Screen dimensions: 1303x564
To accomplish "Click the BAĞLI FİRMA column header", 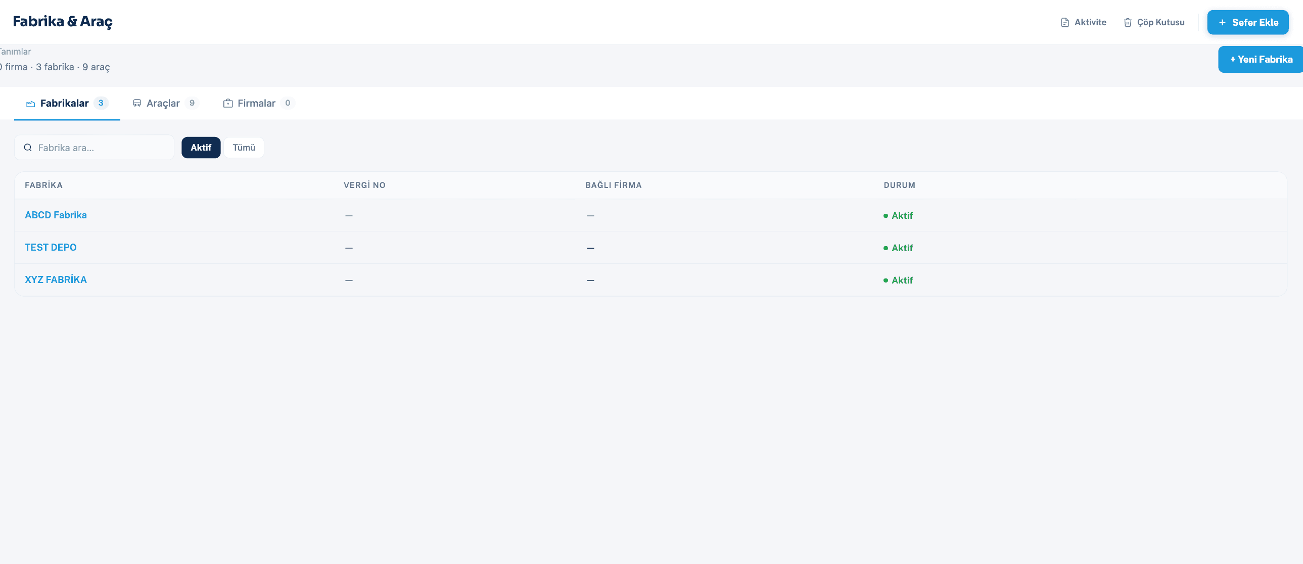I will click(614, 185).
